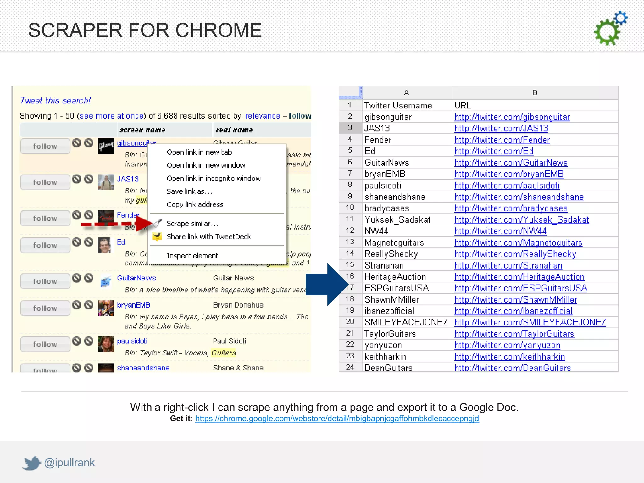This screenshot has width=644, height=483.
Task: Open http://twitter.com/ibanezofficial spreadsheet link
Action: 513,311
